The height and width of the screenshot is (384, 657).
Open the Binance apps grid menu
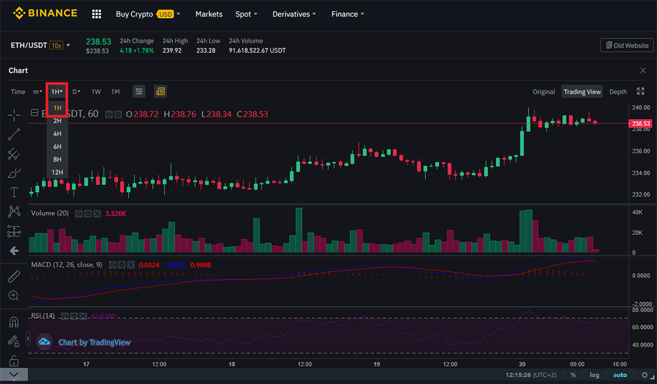pos(97,14)
